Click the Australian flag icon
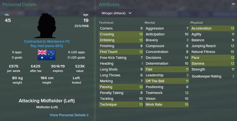 click(x=47, y=54)
